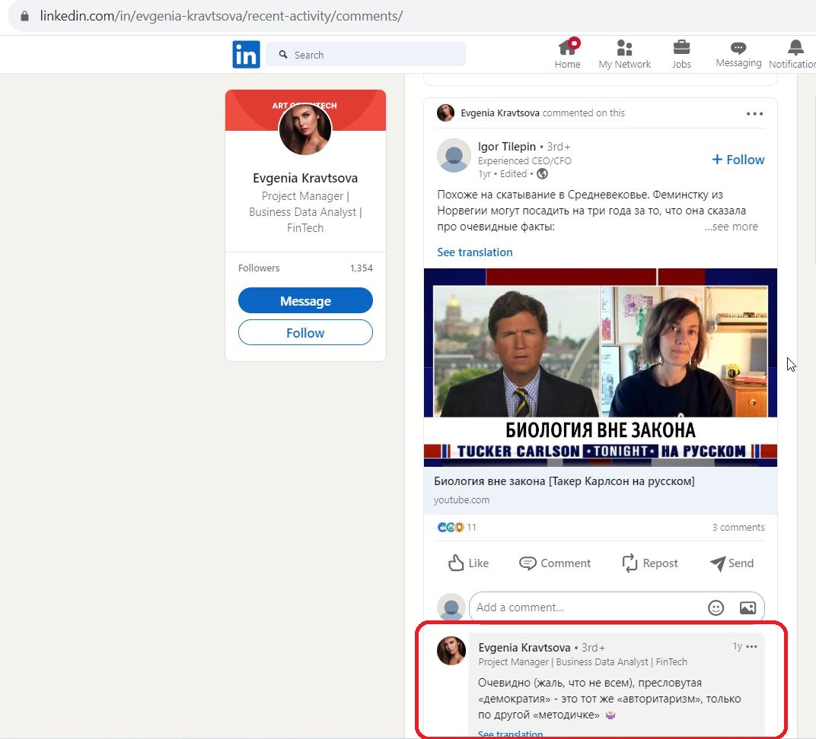This screenshot has height=739, width=816.
Task: Click the site lock icon in address bar
Action: point(24,16)
